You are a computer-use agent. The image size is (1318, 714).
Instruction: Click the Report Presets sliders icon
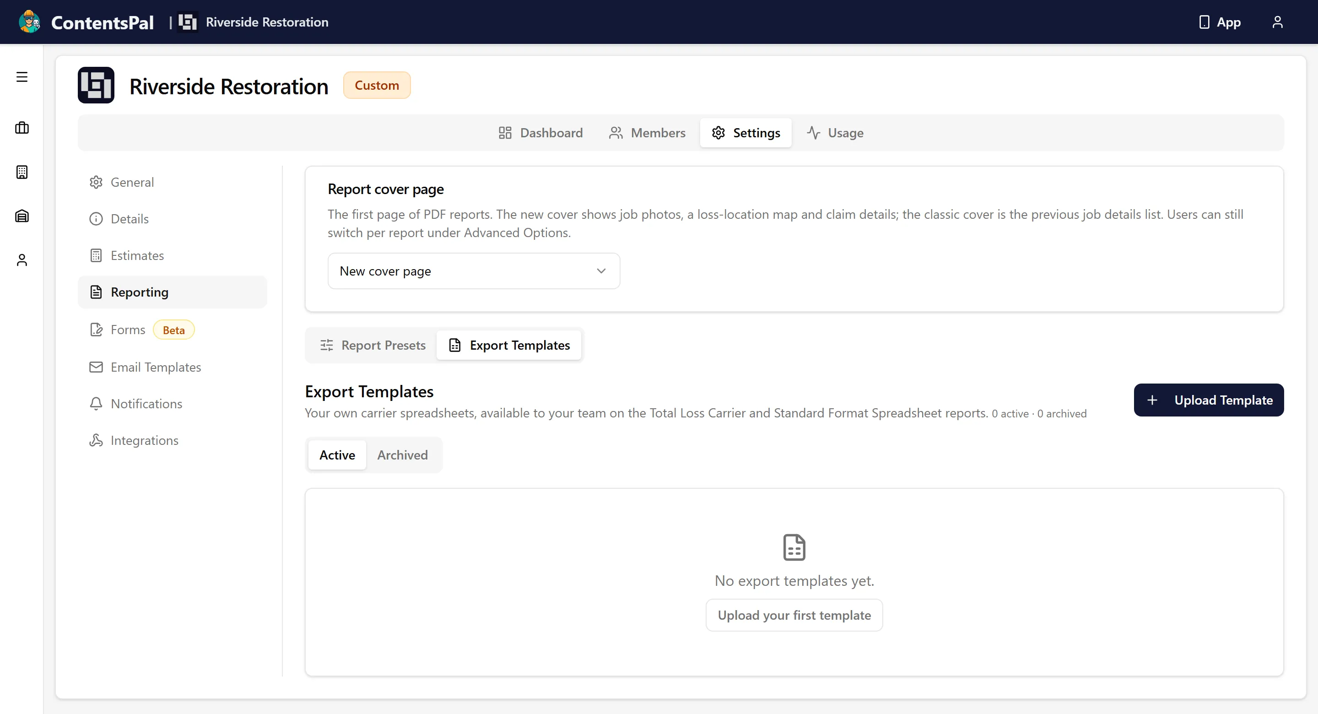[x=326, y=345]
